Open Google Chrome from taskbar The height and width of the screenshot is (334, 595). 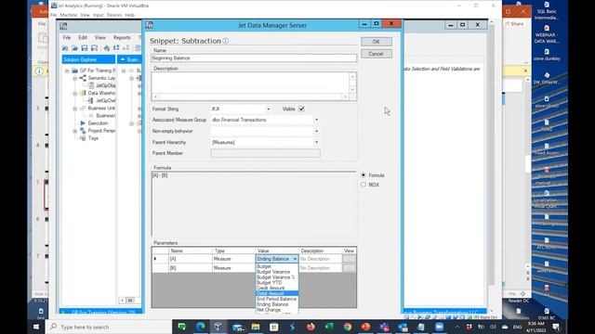pos(347,327)
